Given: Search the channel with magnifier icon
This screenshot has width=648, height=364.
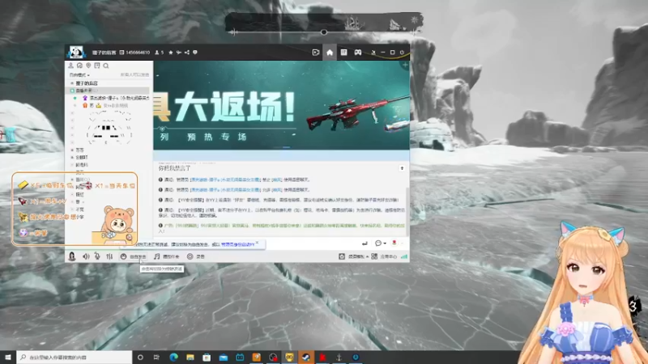Looking at the screenshot, I should [106, 66].
